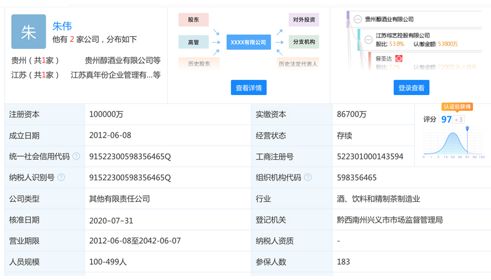Open help icon beside 组织机构代码
The image size is (491, 280).
tap(308, 177)
